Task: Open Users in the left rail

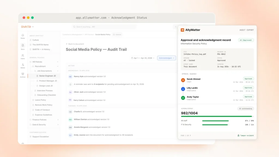Action: [23, 57]
